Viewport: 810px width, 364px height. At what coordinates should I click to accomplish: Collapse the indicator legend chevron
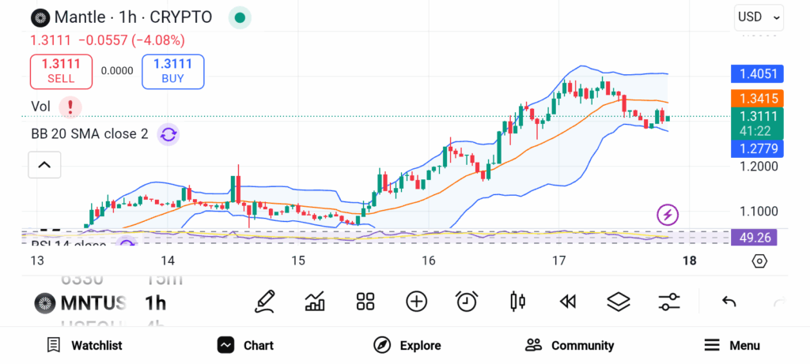(44, 165)
